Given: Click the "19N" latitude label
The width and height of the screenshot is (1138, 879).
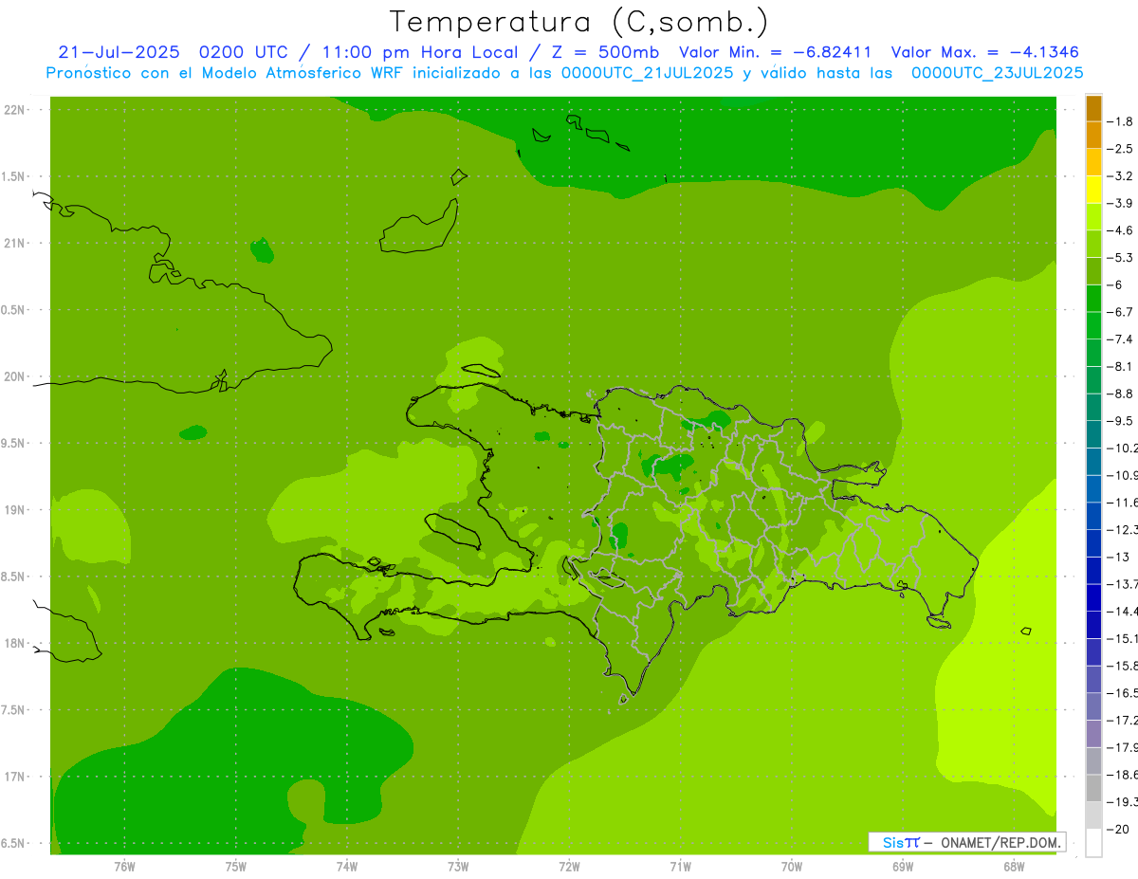Looking at the screenshot, I should coord(14,510).
